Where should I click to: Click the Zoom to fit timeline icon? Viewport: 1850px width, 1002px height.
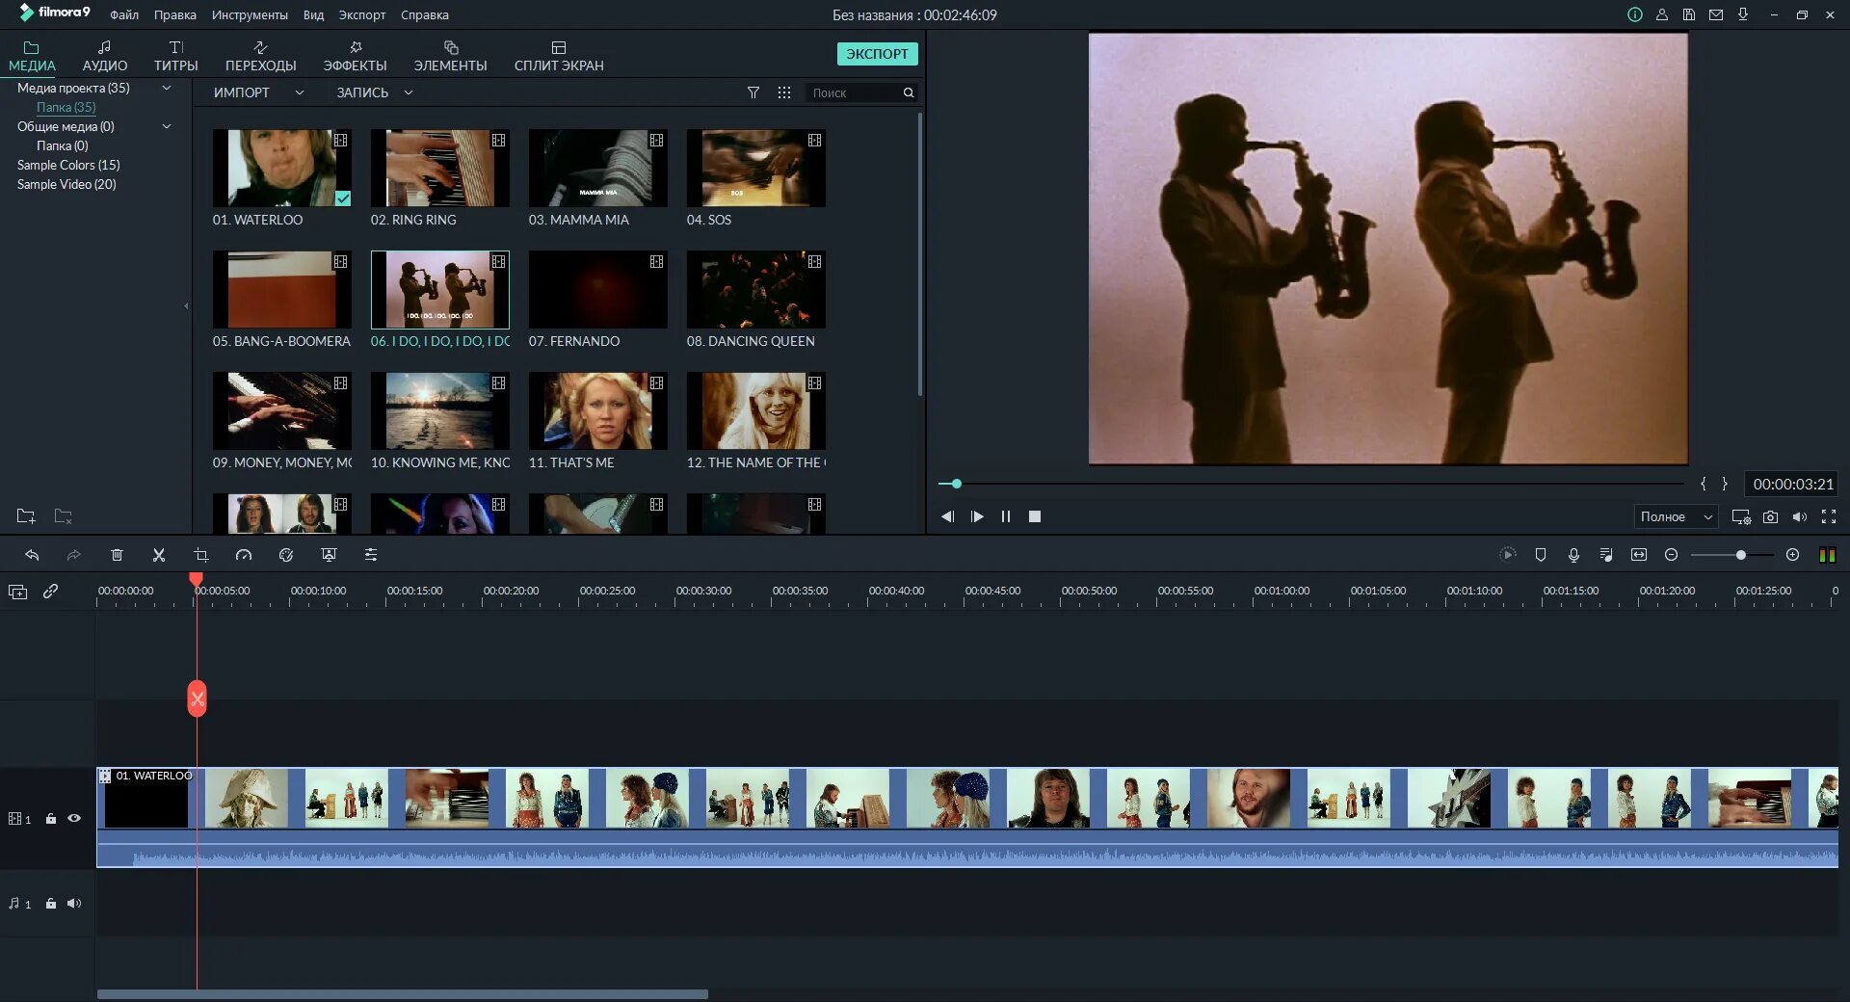tap(1639, 555)
